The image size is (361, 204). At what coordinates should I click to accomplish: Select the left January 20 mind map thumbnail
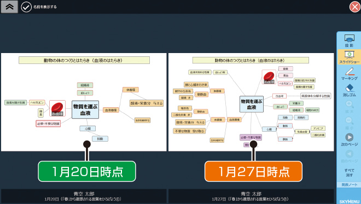click(x=84, y=102)
